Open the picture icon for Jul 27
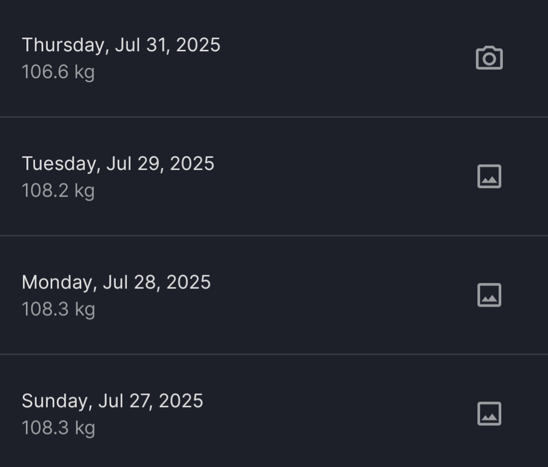 point(489,414)
